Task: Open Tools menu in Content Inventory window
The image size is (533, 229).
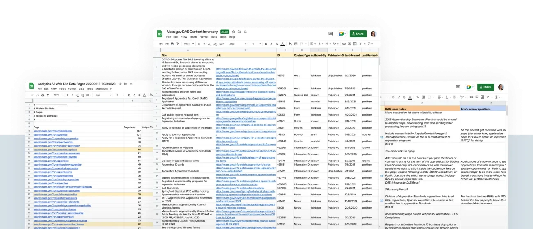Action: (223, 37)
